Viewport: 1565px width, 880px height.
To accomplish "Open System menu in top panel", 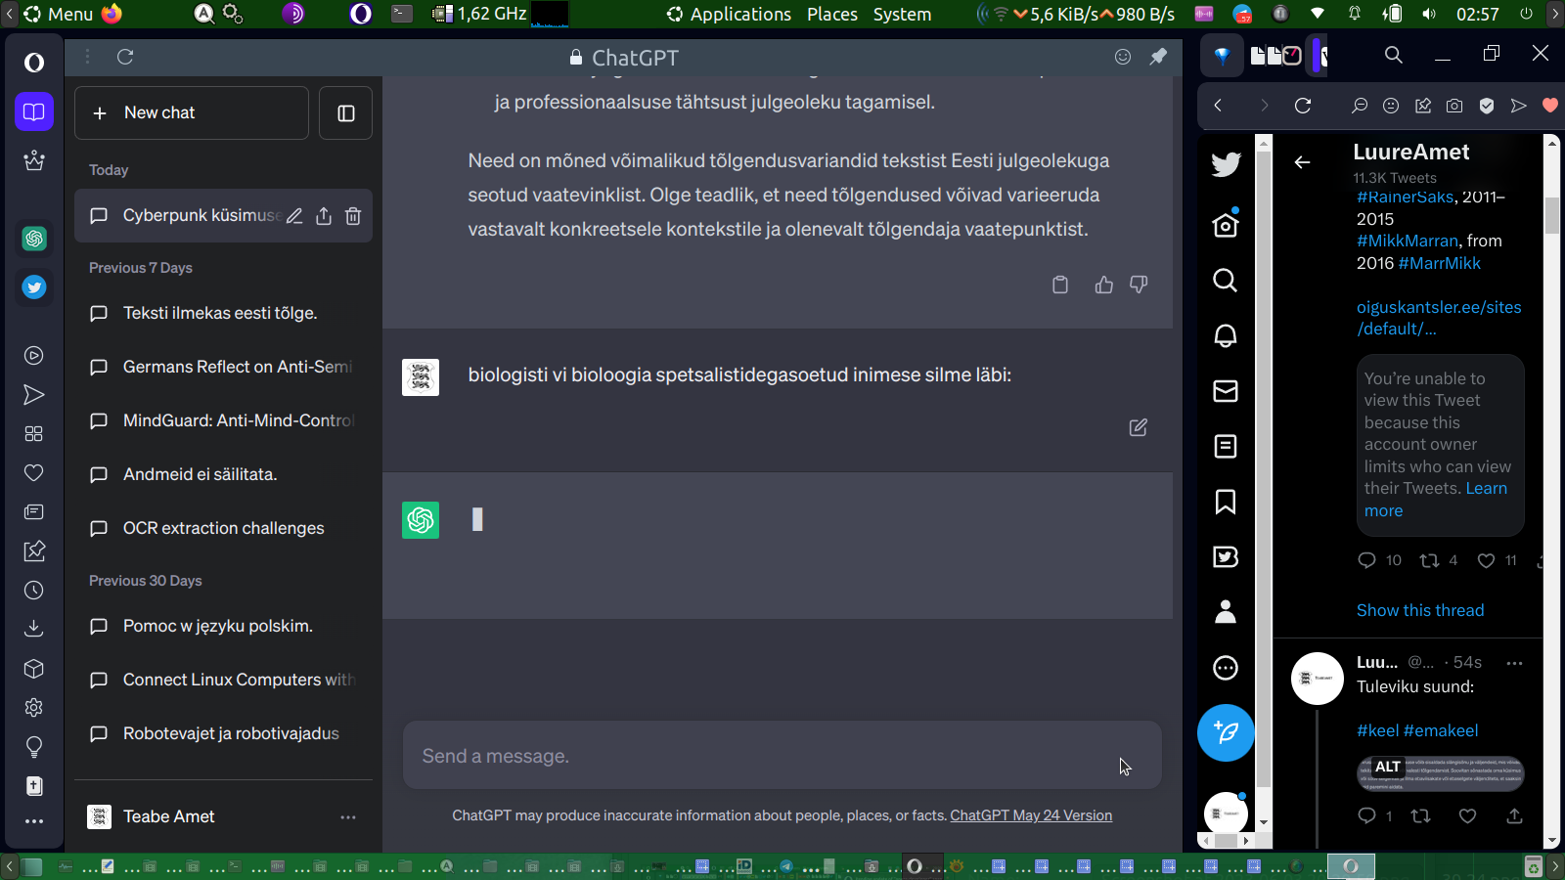I will [902, 14].
